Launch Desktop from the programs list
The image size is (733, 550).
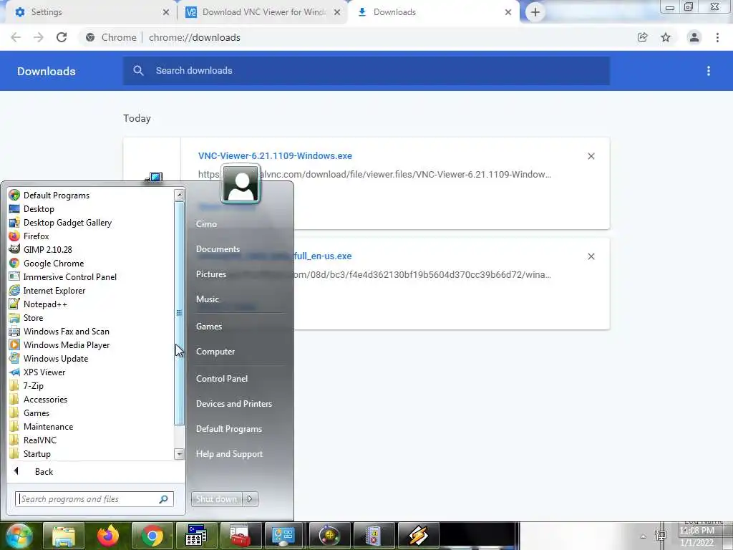pos(39,208)
